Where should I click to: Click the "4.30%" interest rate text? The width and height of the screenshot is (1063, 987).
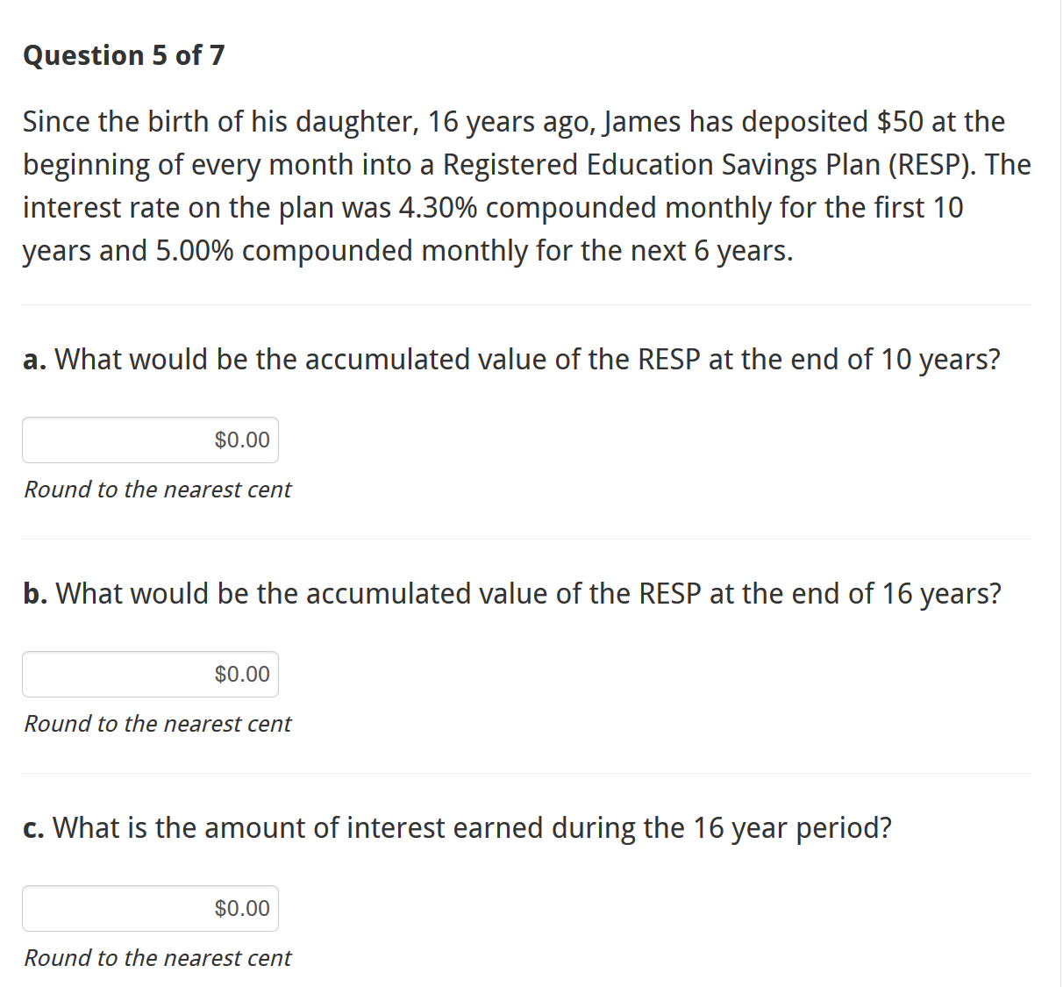pyautogui.click(x=438, y=208)
